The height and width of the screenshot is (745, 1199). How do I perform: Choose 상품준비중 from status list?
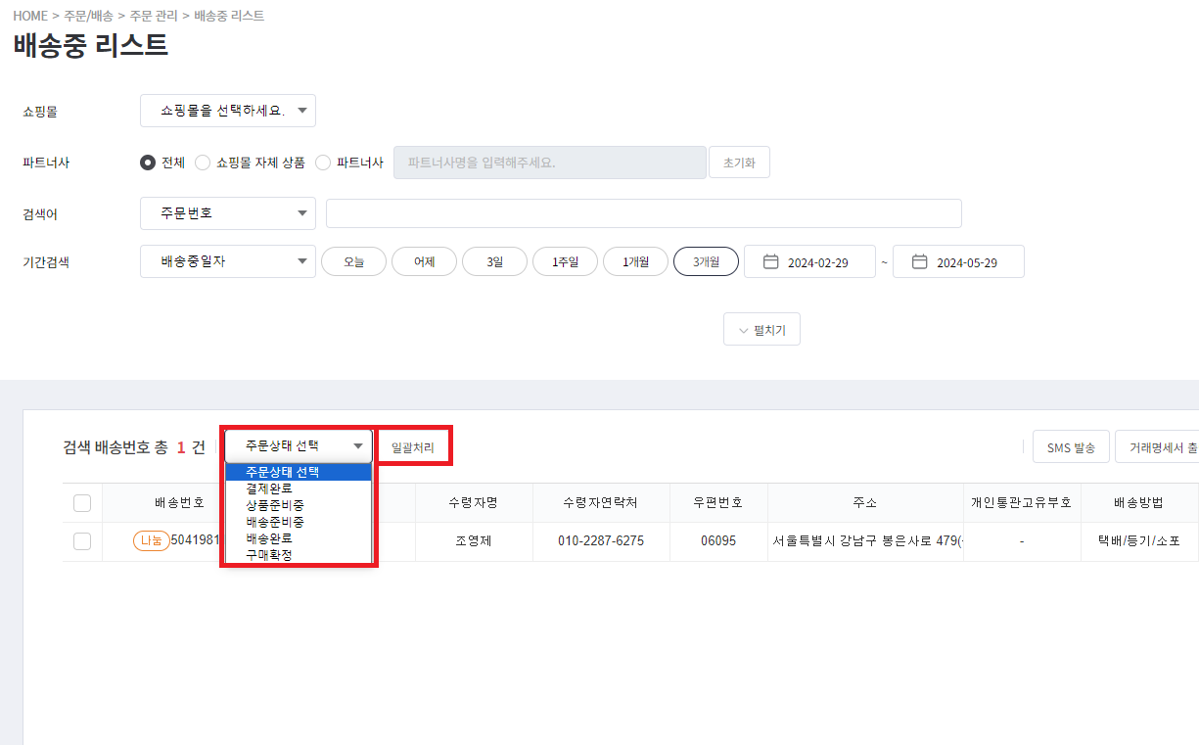click(299, 505)
